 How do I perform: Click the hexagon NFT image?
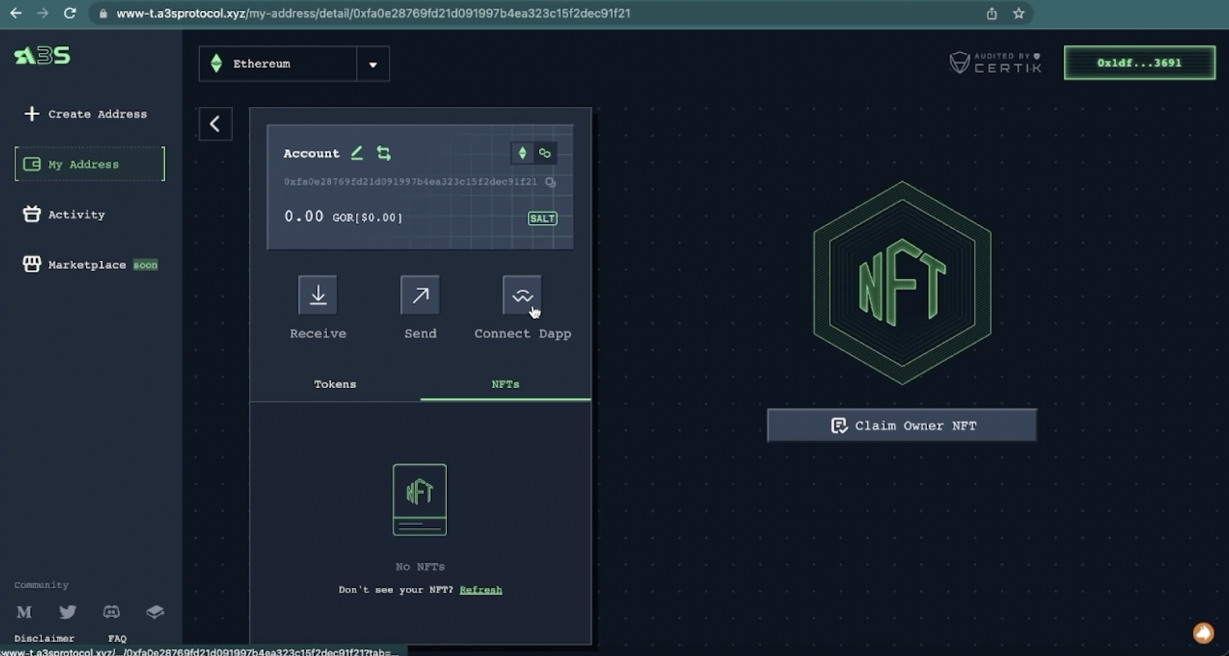click(902, 283)
